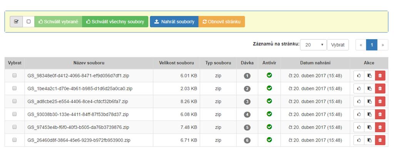Go to page 1 in pagination

coord(372,45)
